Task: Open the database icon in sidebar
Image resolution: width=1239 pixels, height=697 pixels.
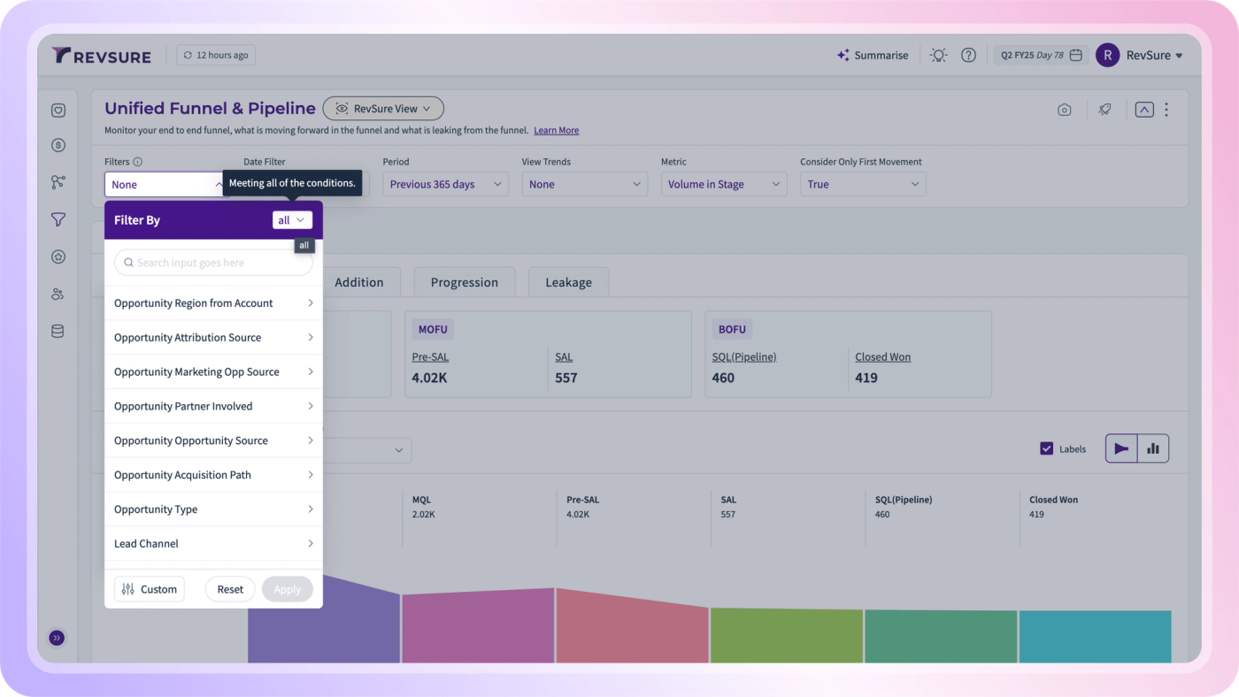Action: click(58, 332)
